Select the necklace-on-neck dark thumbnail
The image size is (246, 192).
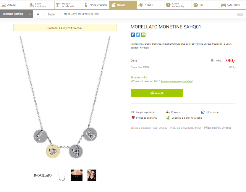coord(77,175)
